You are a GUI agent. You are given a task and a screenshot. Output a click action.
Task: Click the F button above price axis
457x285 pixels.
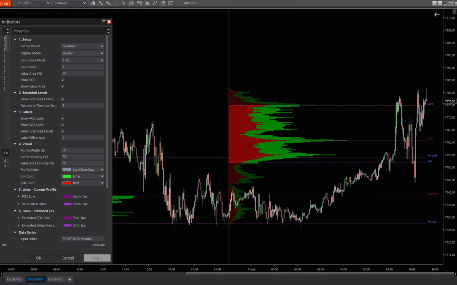pos(454,12)
